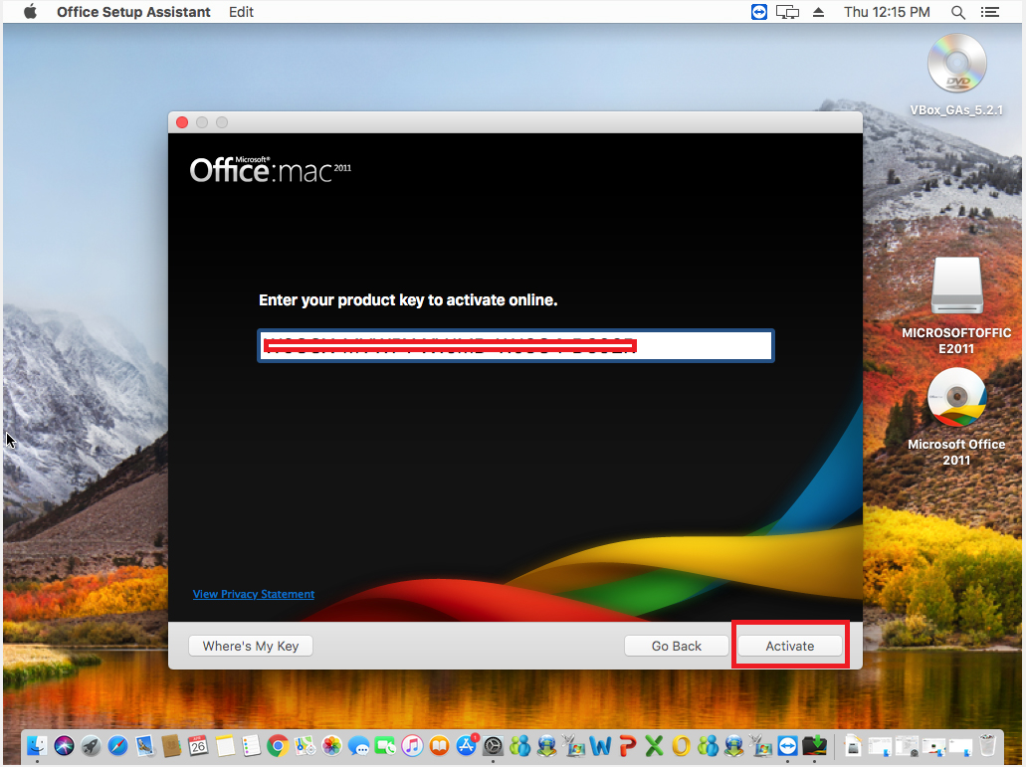The height and width of the screenshot is (767, 1026).
Task: Click the Where's My Key button
Action: (x=250, y=646)
